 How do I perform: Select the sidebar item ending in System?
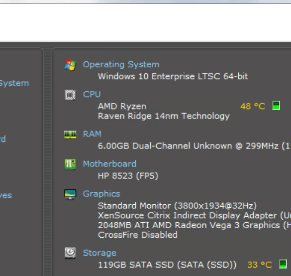click(14, 84)
